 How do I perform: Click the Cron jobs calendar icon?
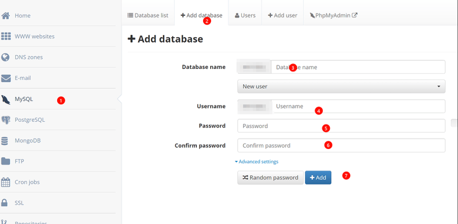click(6, 182)
